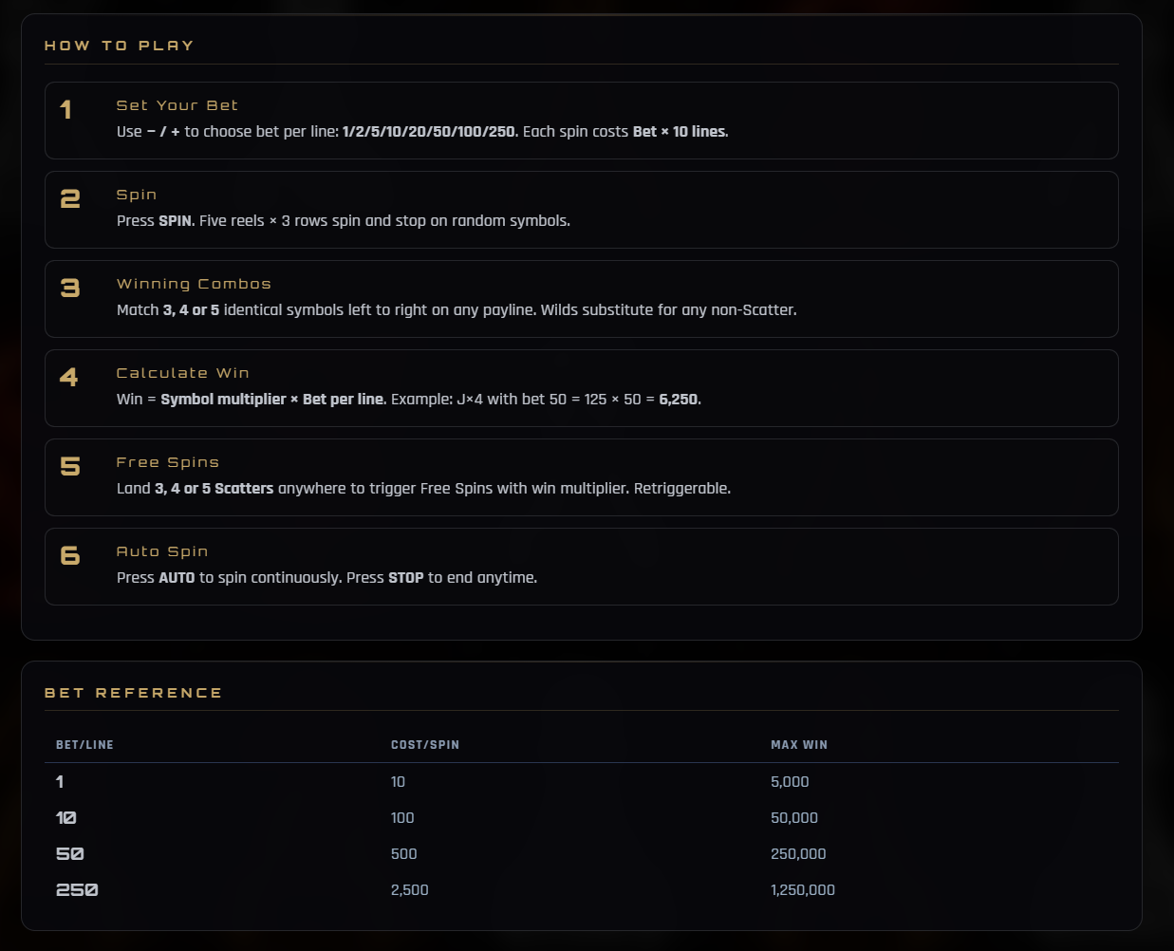Image resolution: width=1174 pixels, height=951 pixels.
Task: Click the step 3 number badge
Action: pyautogui.click(x=70, y=288)
